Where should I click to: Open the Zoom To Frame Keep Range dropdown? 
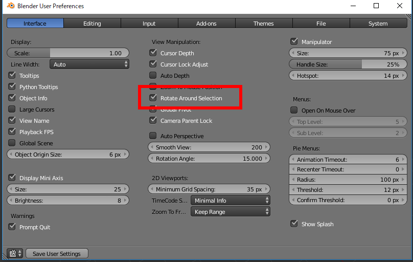(x=231, y=212)
